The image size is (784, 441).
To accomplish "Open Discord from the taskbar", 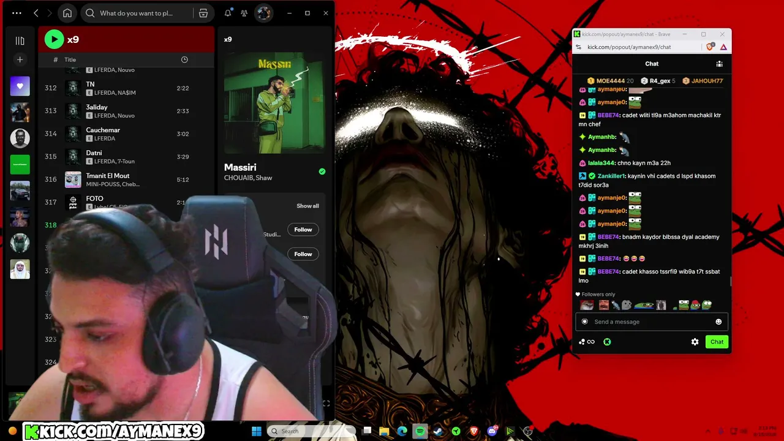I will (x=492, y=431).
